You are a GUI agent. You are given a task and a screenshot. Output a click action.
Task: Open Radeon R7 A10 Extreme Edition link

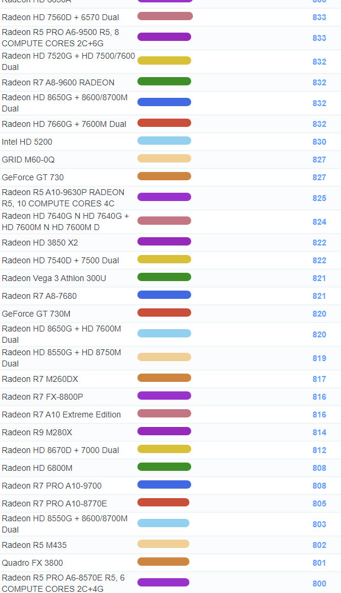[61, 415]
